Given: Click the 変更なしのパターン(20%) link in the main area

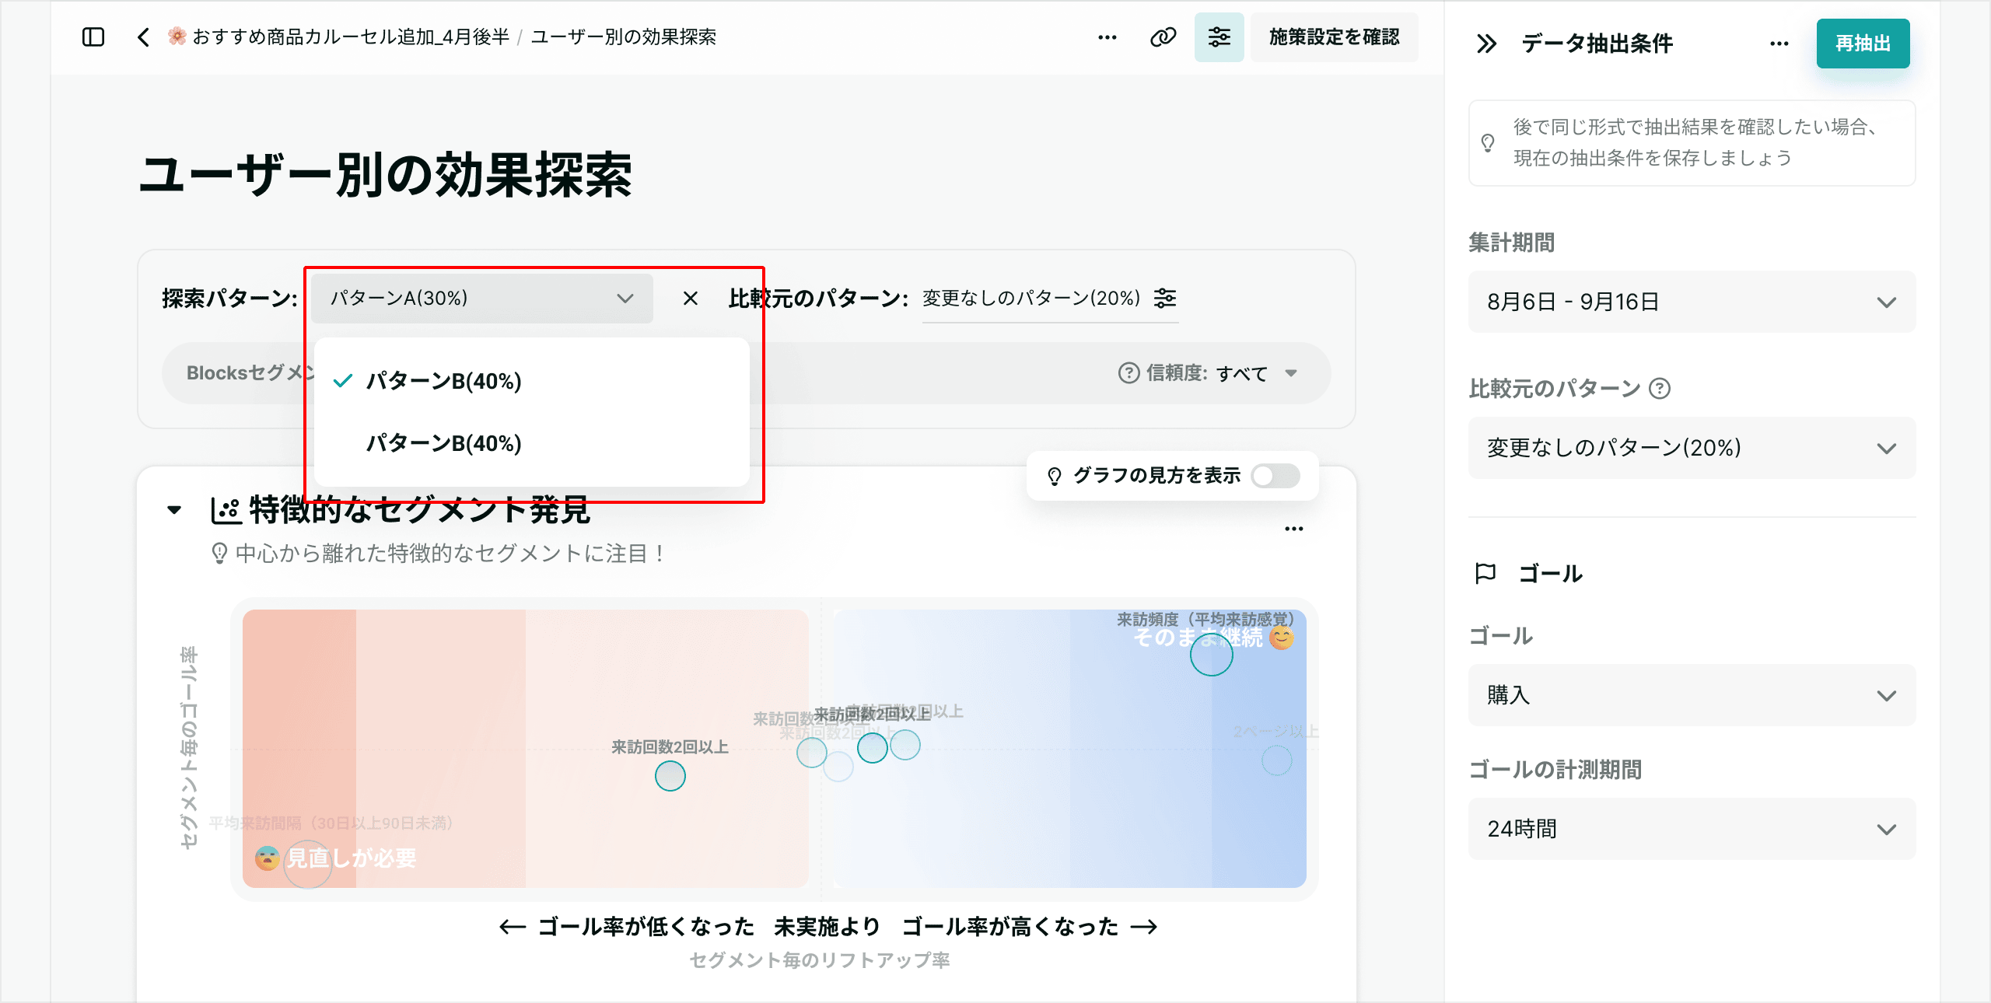Looking at the screenshot, I should (x=1031, y=298).
